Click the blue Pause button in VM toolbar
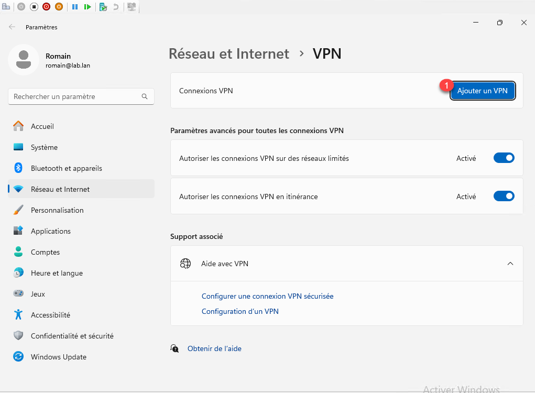 pyautogui.click(x=75, y=7)
